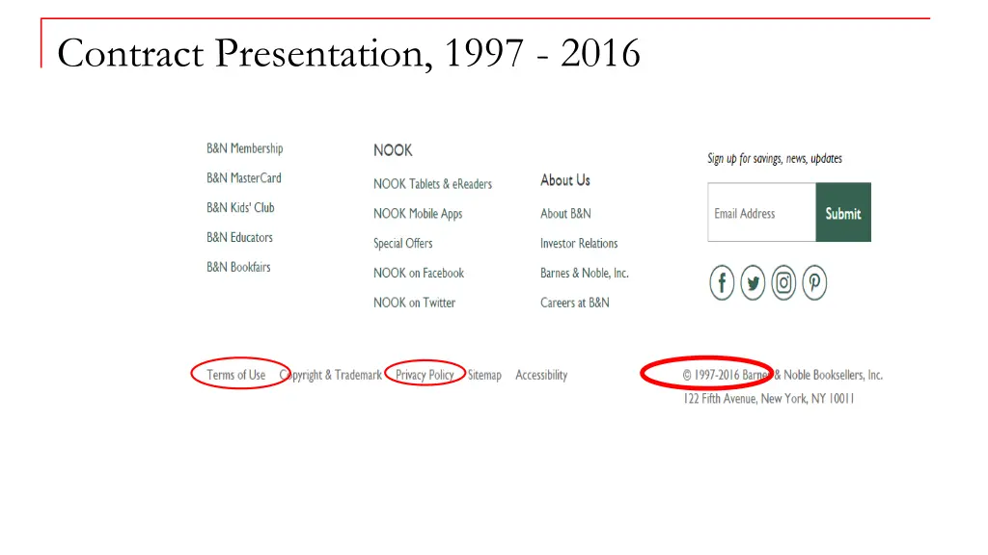The width and height of the screenshot is (988, 555).
Task: Click the Submit button
Action: (x=843, y=213)
